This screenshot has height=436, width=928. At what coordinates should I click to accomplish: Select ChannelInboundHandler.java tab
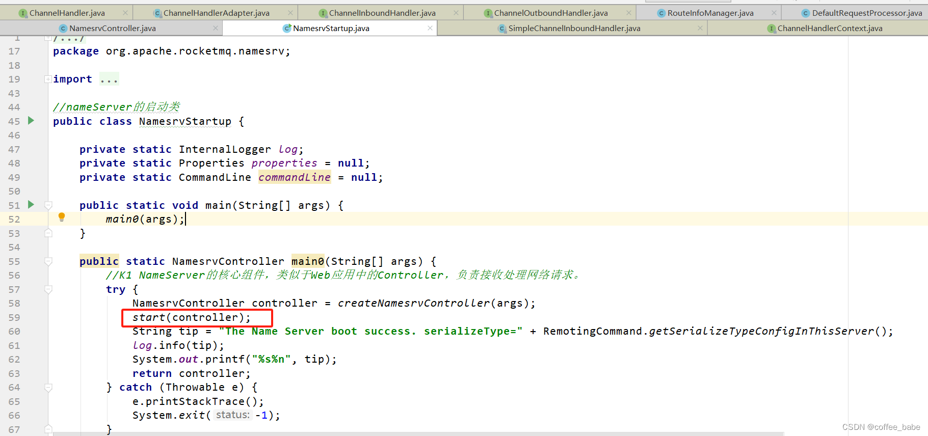381,13
